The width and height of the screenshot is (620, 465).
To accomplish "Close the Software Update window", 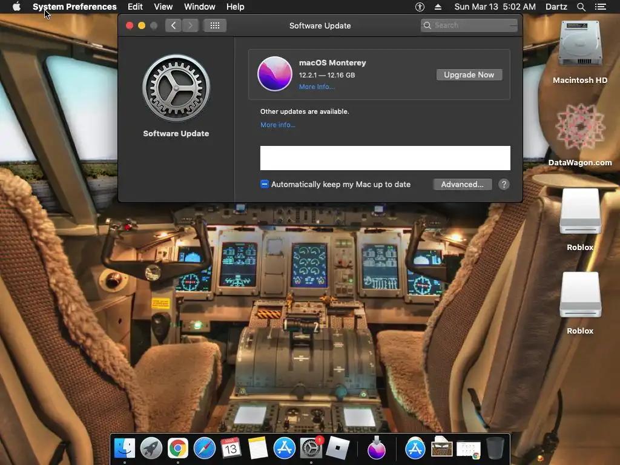I will click(130, 25).
